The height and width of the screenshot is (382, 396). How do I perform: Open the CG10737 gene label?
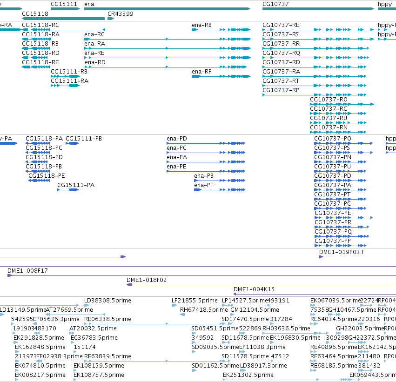275,4
